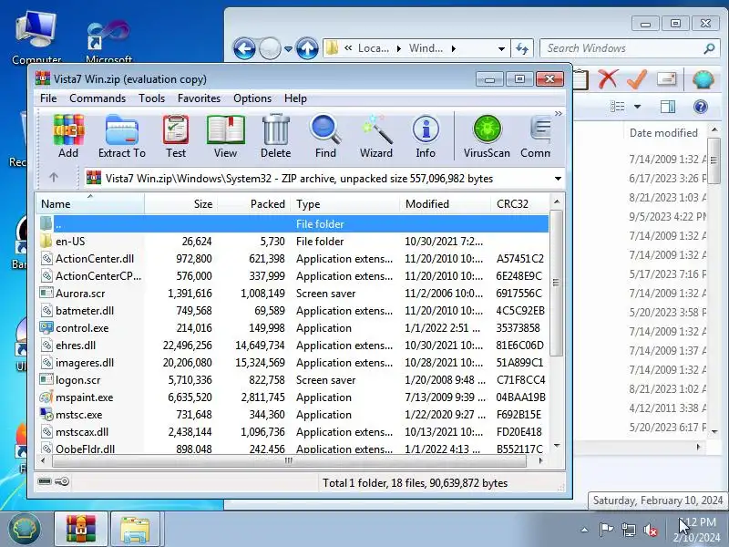Open the File menu

click(48, 98)
